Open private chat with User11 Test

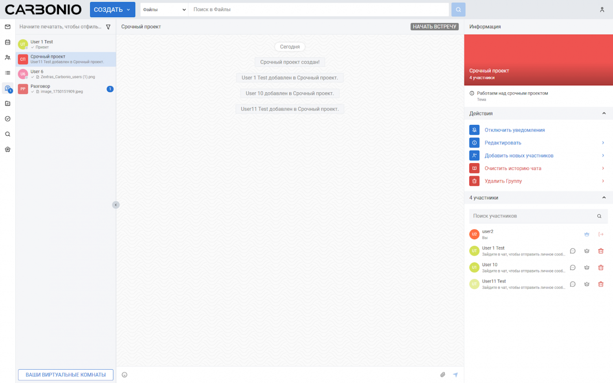573,284
